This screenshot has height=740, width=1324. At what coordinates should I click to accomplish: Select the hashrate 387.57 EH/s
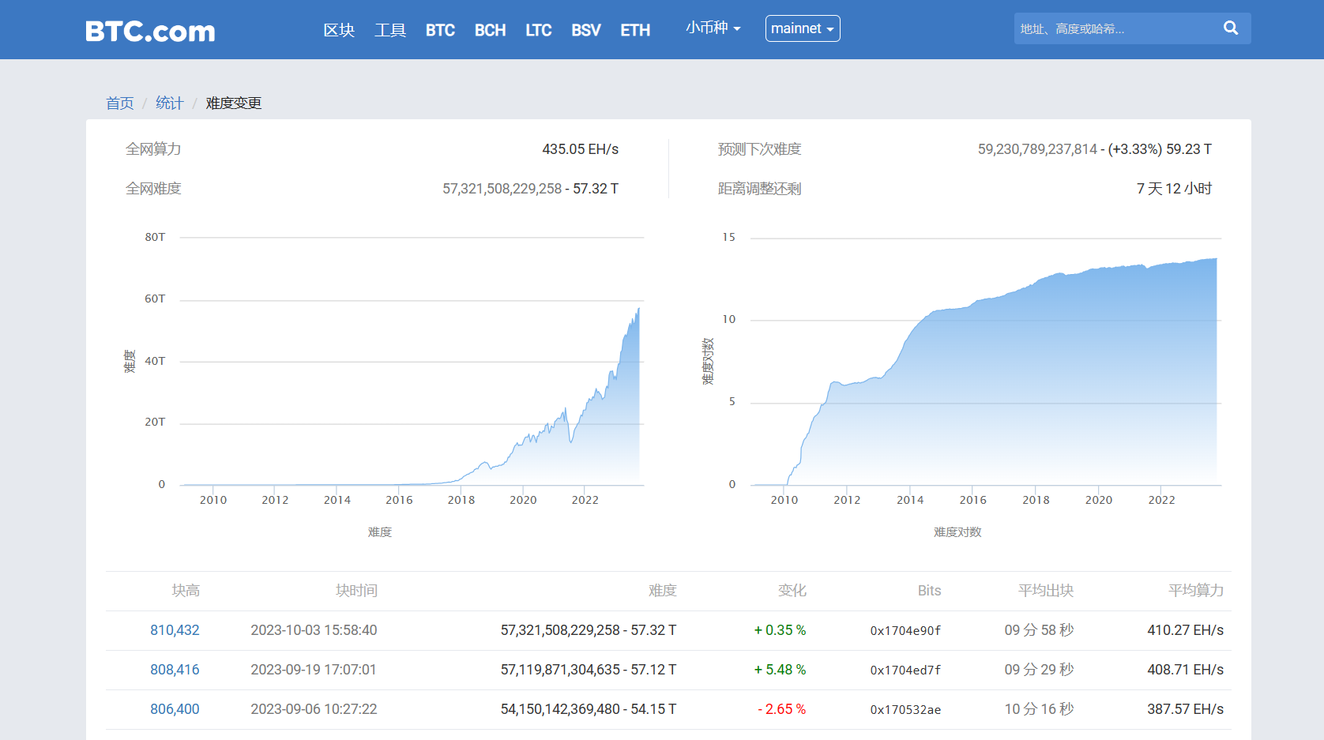tap(1186, 709)
